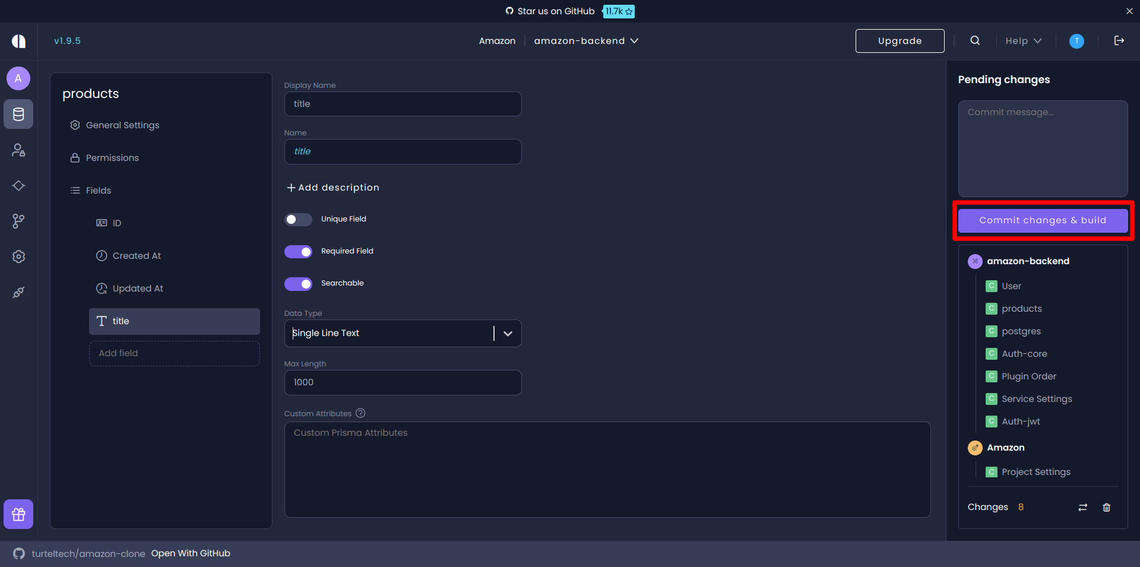Open the Commits view from the sidebar
The height and width of the screenshot is (567, 1140).
coord(18,185)
